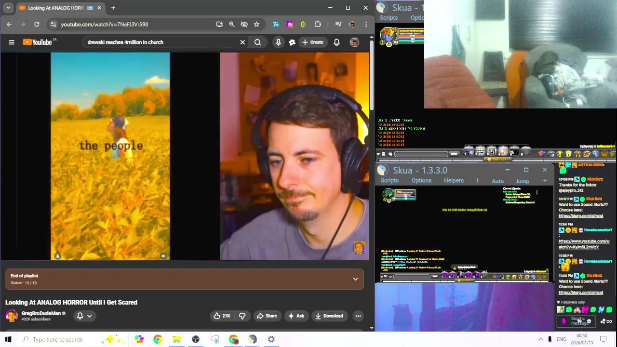The width and height of the screenshot is (617, 347).
Task: Open the tab search dropdown arrow
Action: tap(8, 8)
